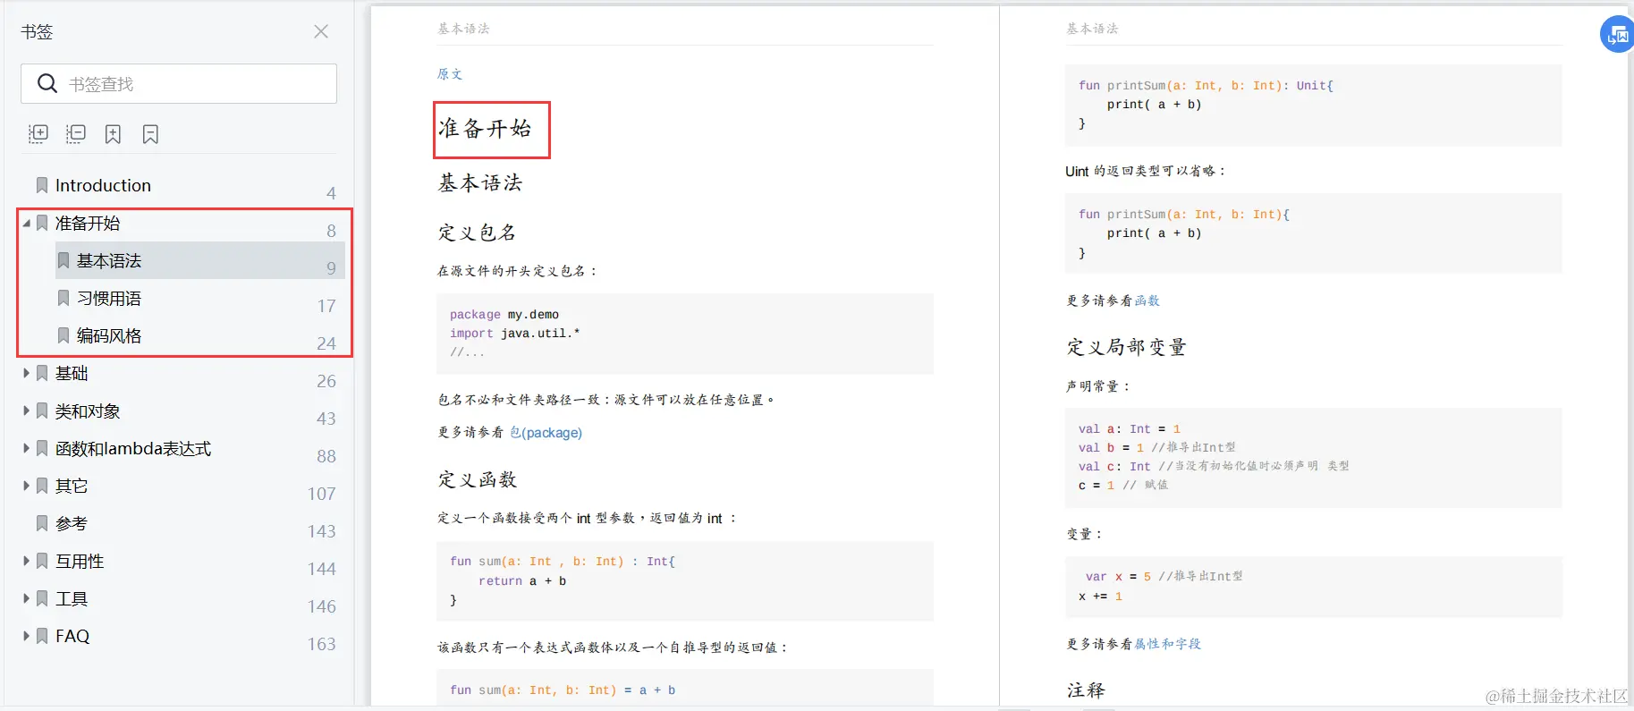Click page number 17 for 习惯用语
This screenshot has height=711, width=1634.
pyautogui.click(x=326, y=306)
